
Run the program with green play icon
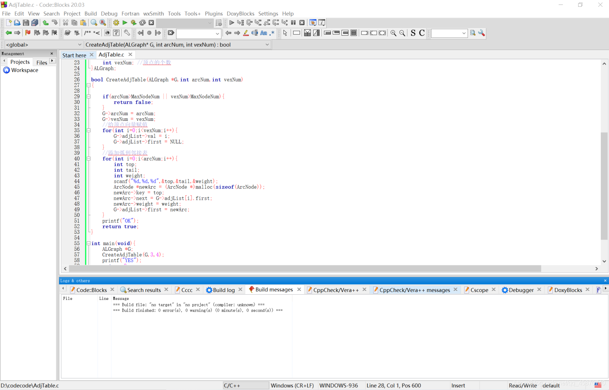(125, 23)
